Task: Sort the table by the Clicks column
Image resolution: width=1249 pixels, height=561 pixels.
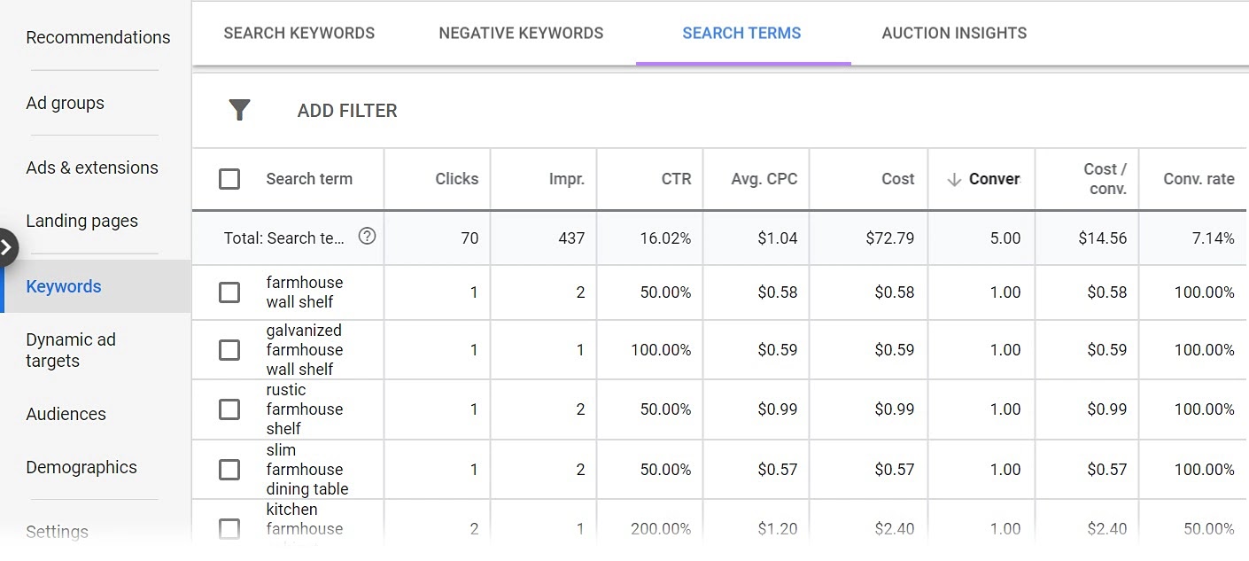Action: tap(456, 178)
